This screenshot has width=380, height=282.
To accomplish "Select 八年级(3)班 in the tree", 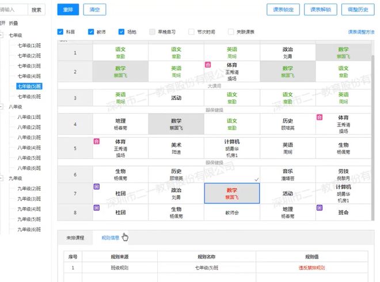I will pyautogui.click(x=29, y=137).
